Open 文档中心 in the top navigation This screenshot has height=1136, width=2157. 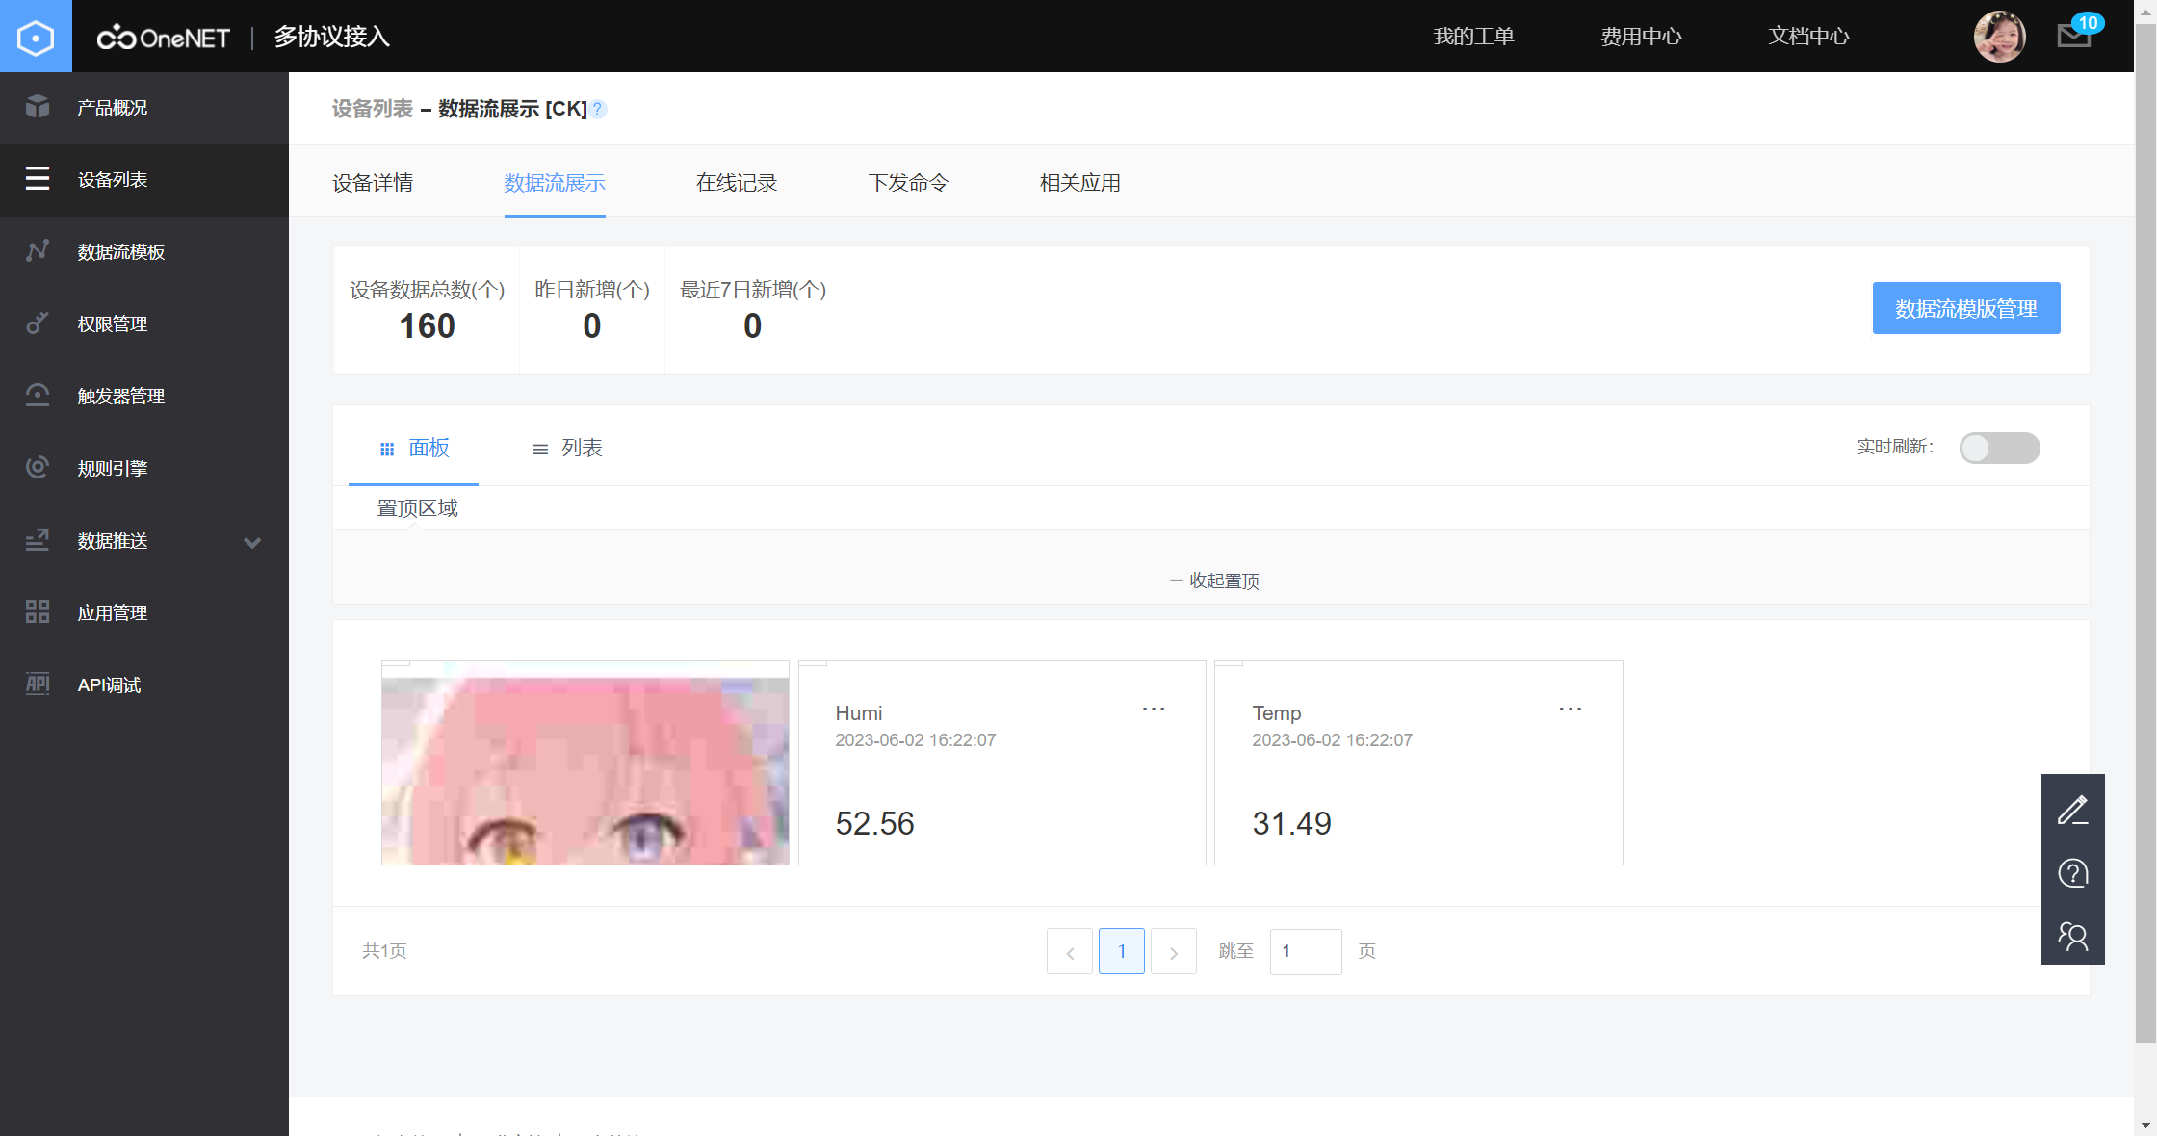(x=1807, y=37)
